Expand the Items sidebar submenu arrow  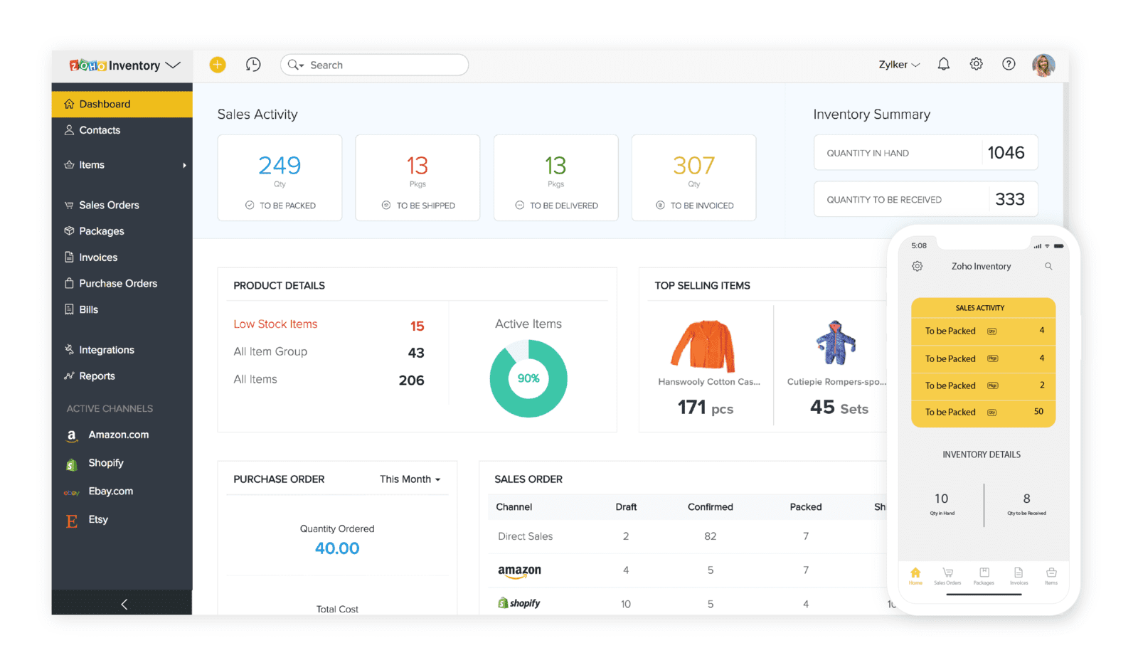[184, 164]
